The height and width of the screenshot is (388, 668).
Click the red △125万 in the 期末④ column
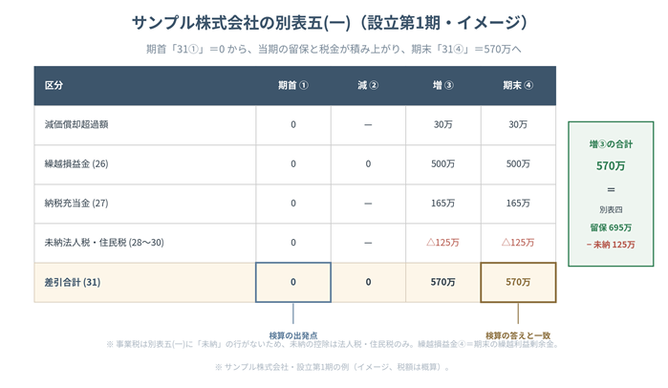(x=518, y=243)
